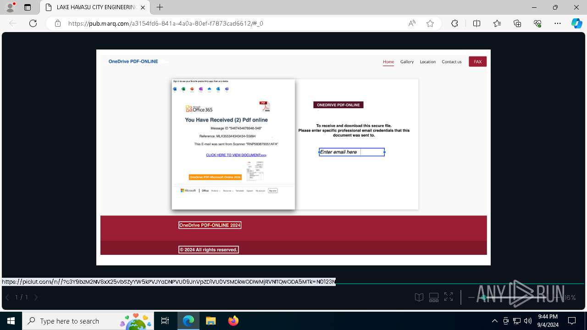Image resolution: width=587 pixels, height=330 pixels.
Task: Open a new browser tab
Action: tap(160, 7)
